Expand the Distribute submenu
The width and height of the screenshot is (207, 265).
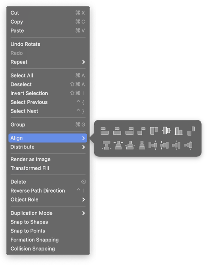[48, 147]
